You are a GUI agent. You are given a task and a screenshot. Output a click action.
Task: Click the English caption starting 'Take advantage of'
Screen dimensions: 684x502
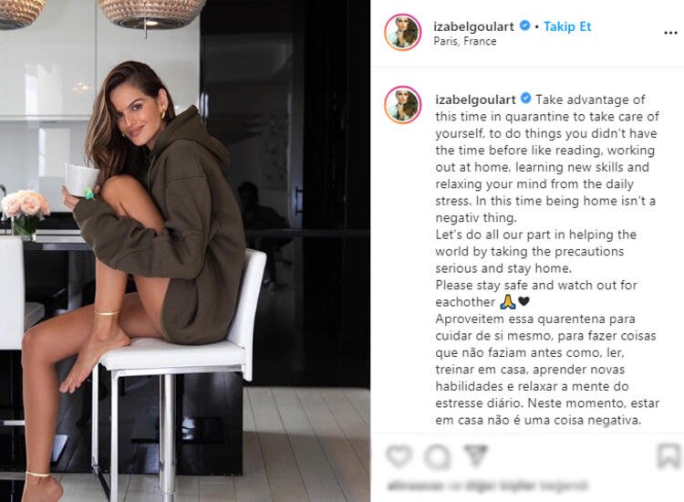click(547, 201)
